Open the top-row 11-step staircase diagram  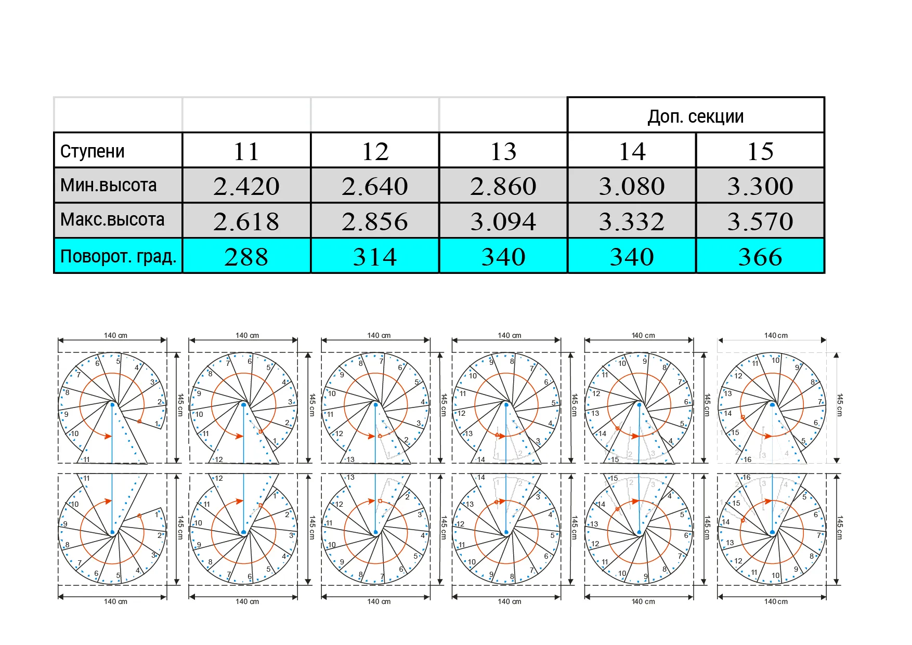click(x=112, y=407)
